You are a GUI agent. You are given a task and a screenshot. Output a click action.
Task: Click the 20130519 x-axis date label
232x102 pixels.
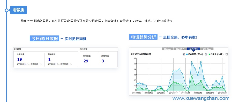(210, 93)
